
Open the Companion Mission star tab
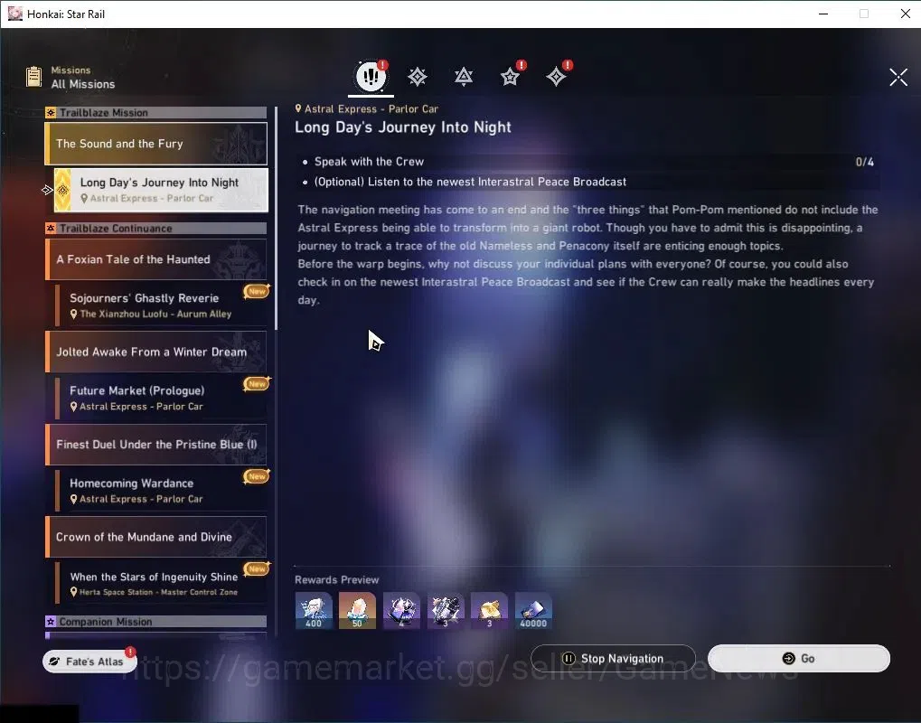click(510, 76)
